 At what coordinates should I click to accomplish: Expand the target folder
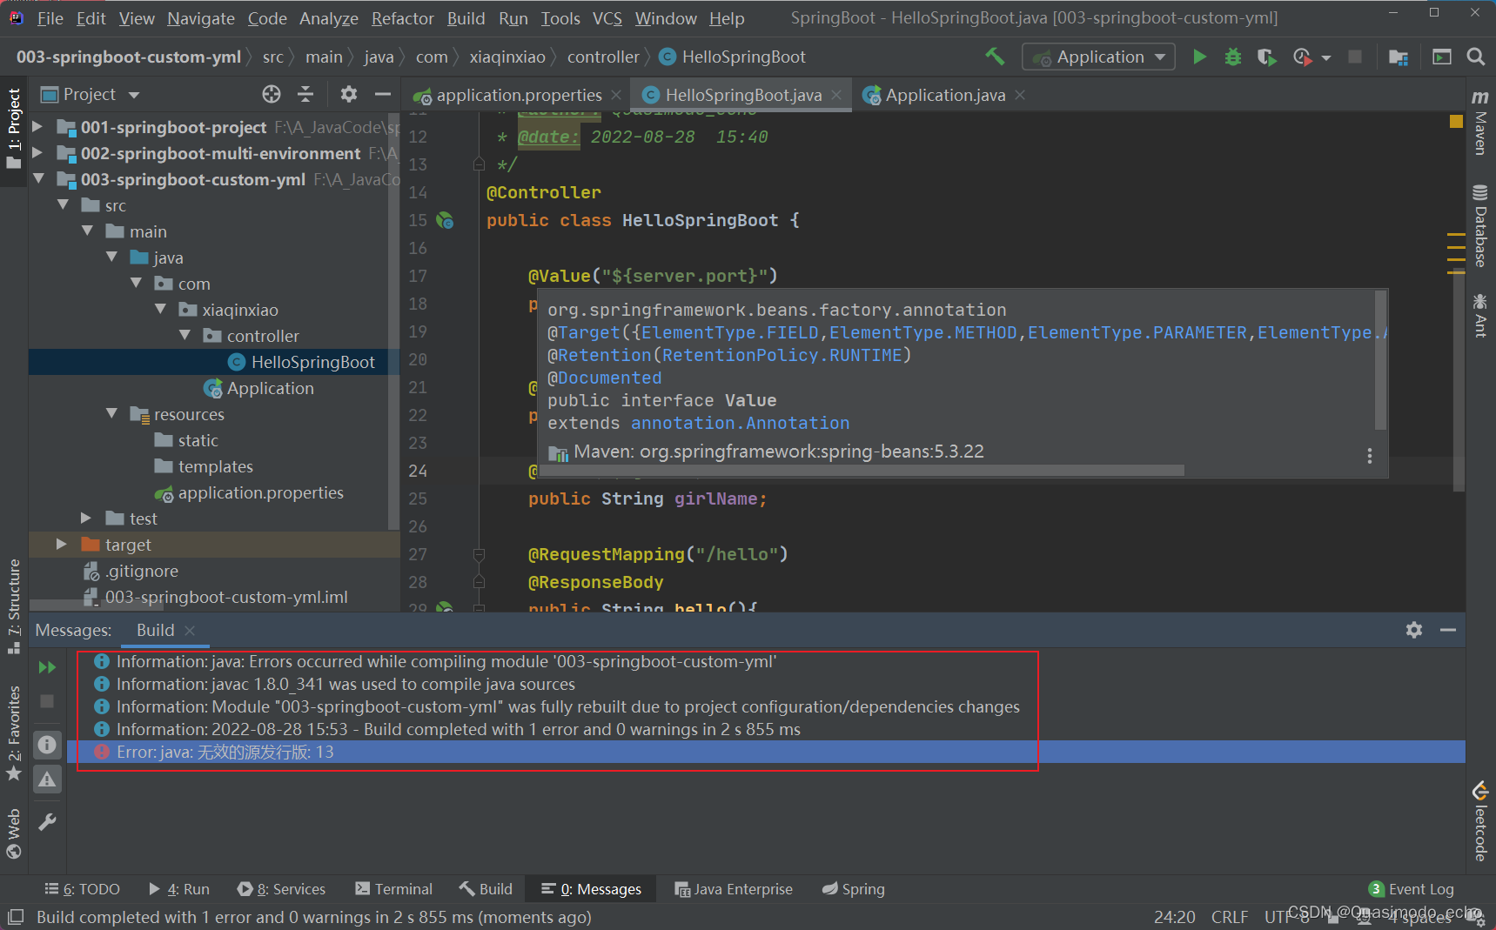tap(62, 545)
